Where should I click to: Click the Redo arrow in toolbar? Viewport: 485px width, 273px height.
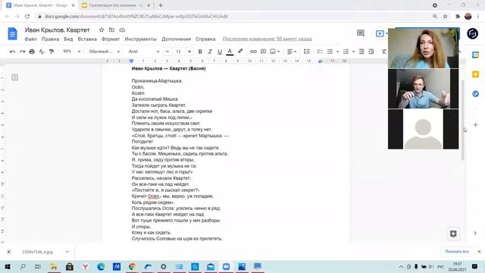[x=22, y=52]
